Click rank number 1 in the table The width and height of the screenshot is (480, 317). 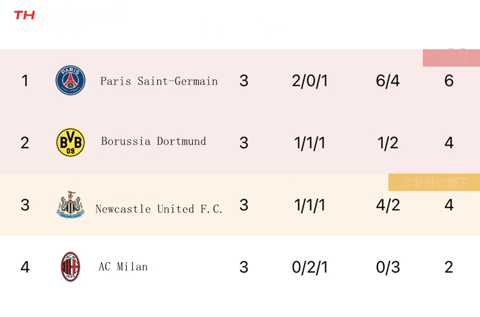pyautogui.click(x=25, y=81)
